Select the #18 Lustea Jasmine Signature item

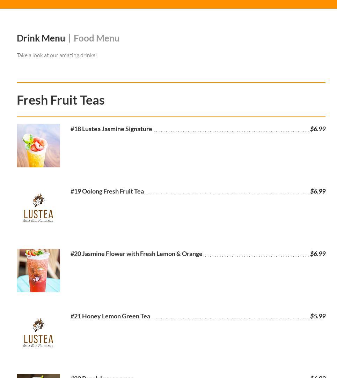111,129
